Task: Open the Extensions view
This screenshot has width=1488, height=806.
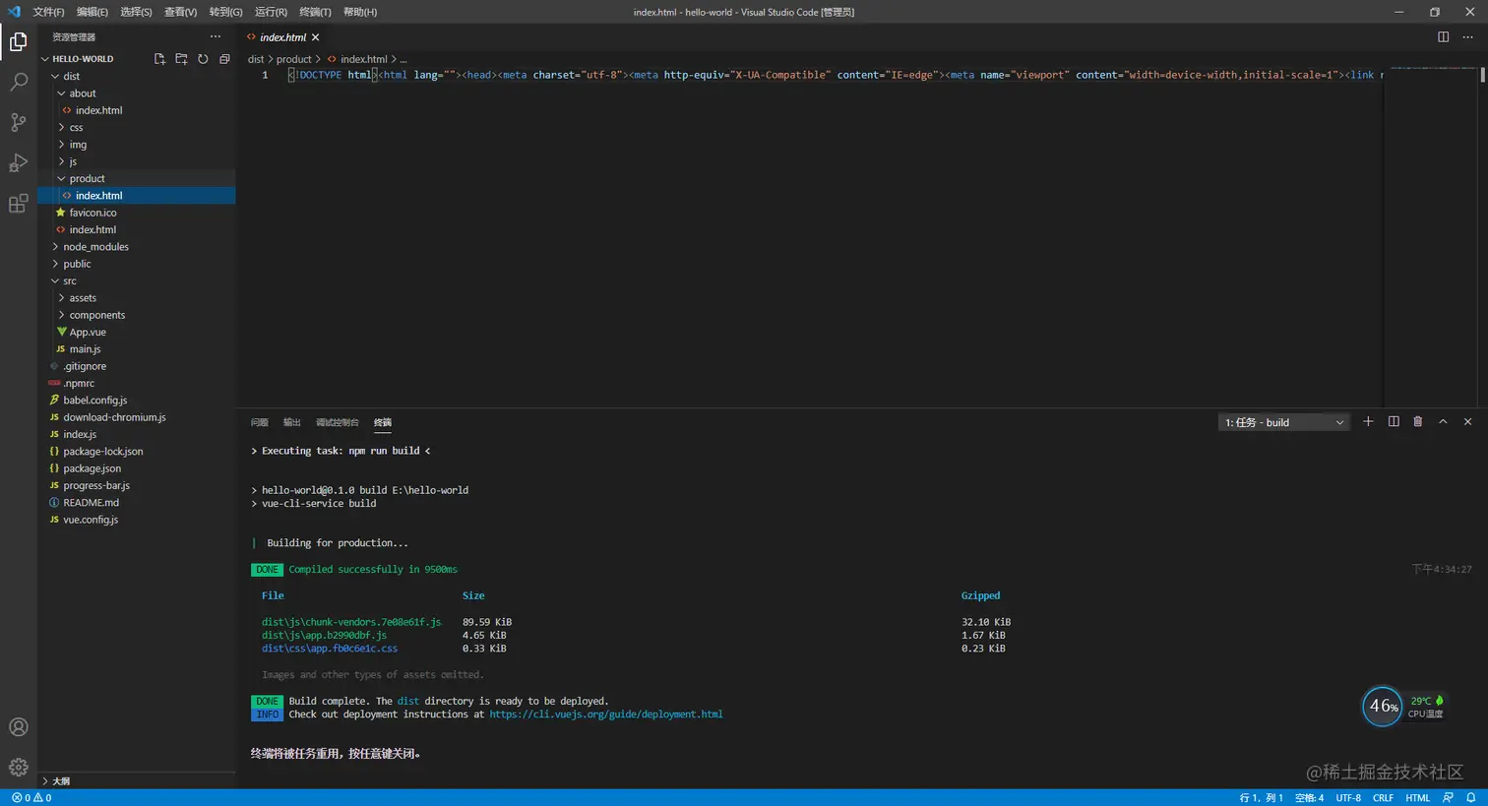Action: click(x=18, y=204)
